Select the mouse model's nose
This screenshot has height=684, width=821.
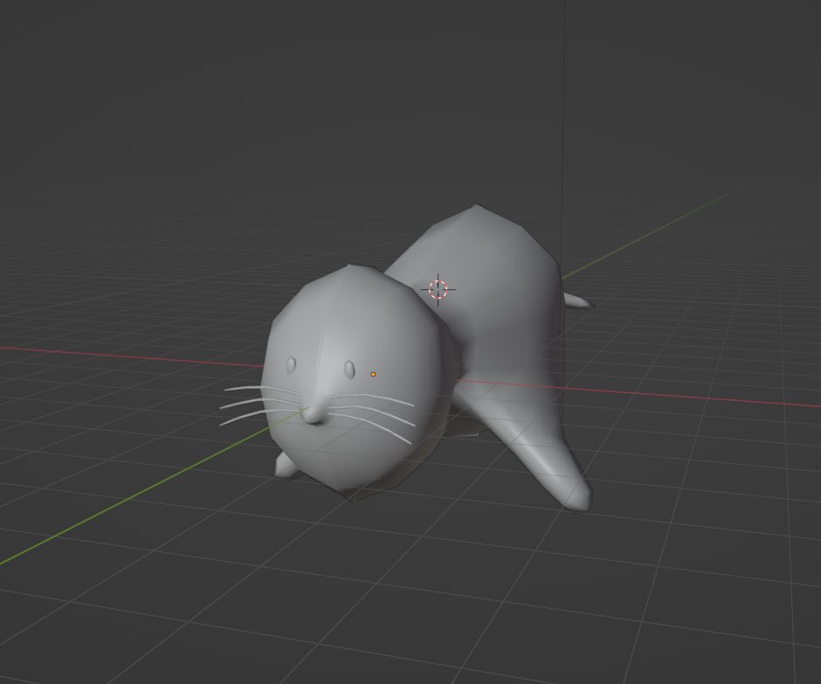pos(315,411)
